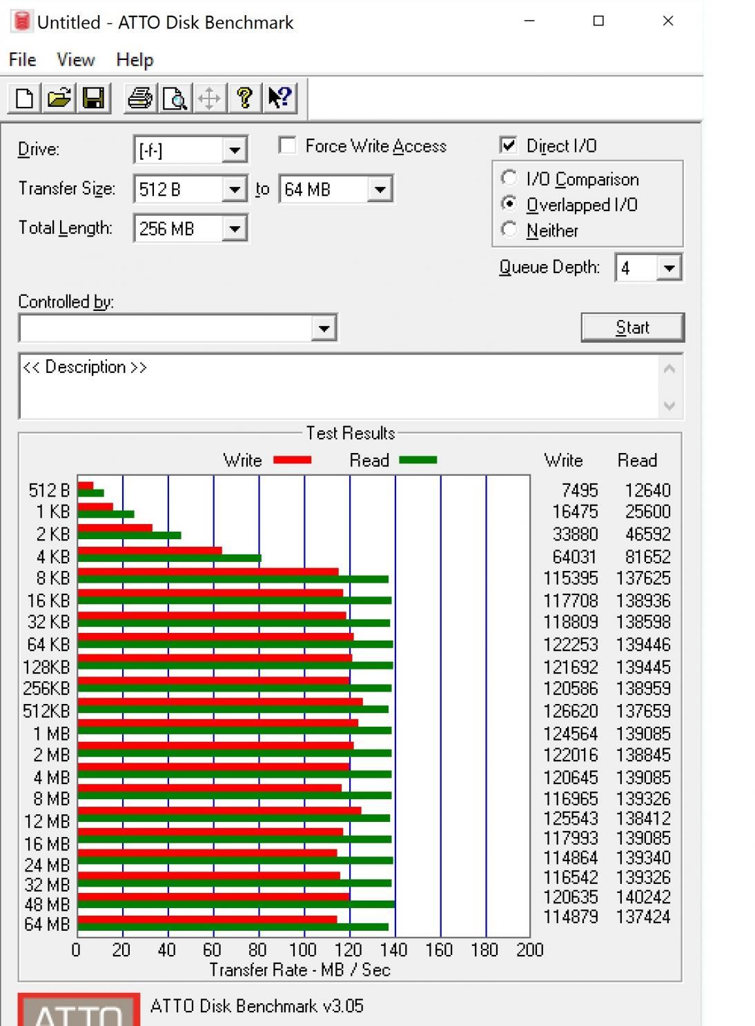Click write value 114879
Screen dimensions: 755x1026
pyautogui.click(x=571, y=917)
